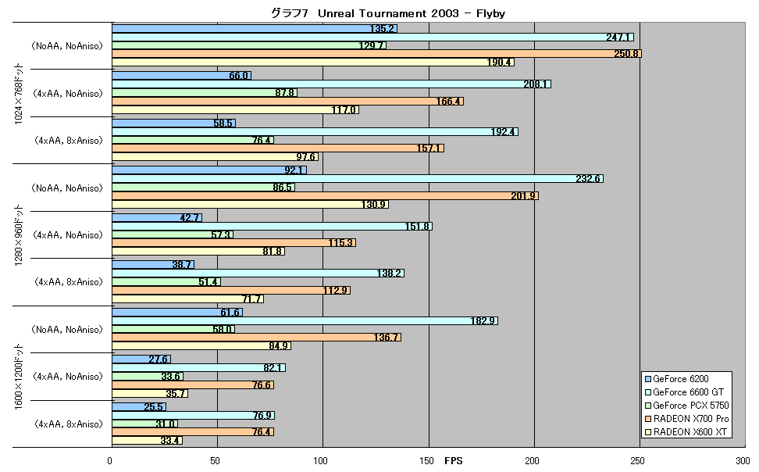This screenshot has width=759, height=472.
Task: Click the 115.3 bar value label
Action: [340, 243]
